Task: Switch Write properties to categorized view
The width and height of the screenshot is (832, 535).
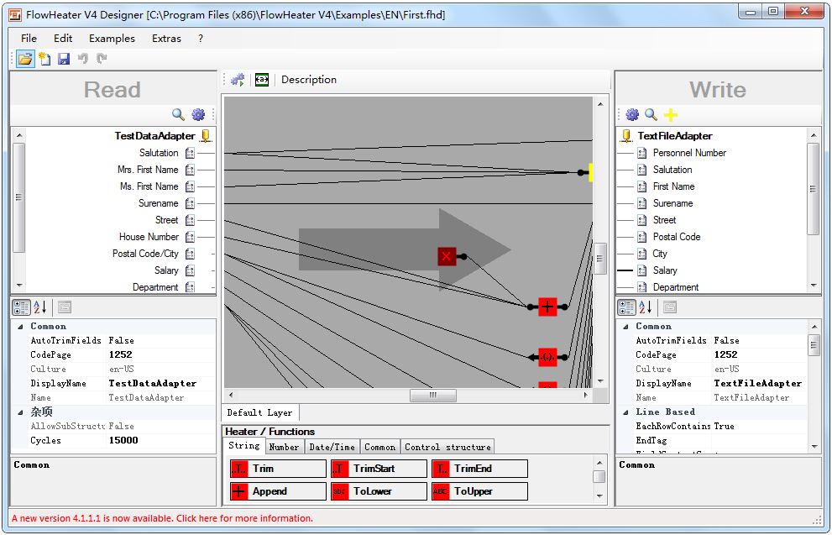Action: 626,307
